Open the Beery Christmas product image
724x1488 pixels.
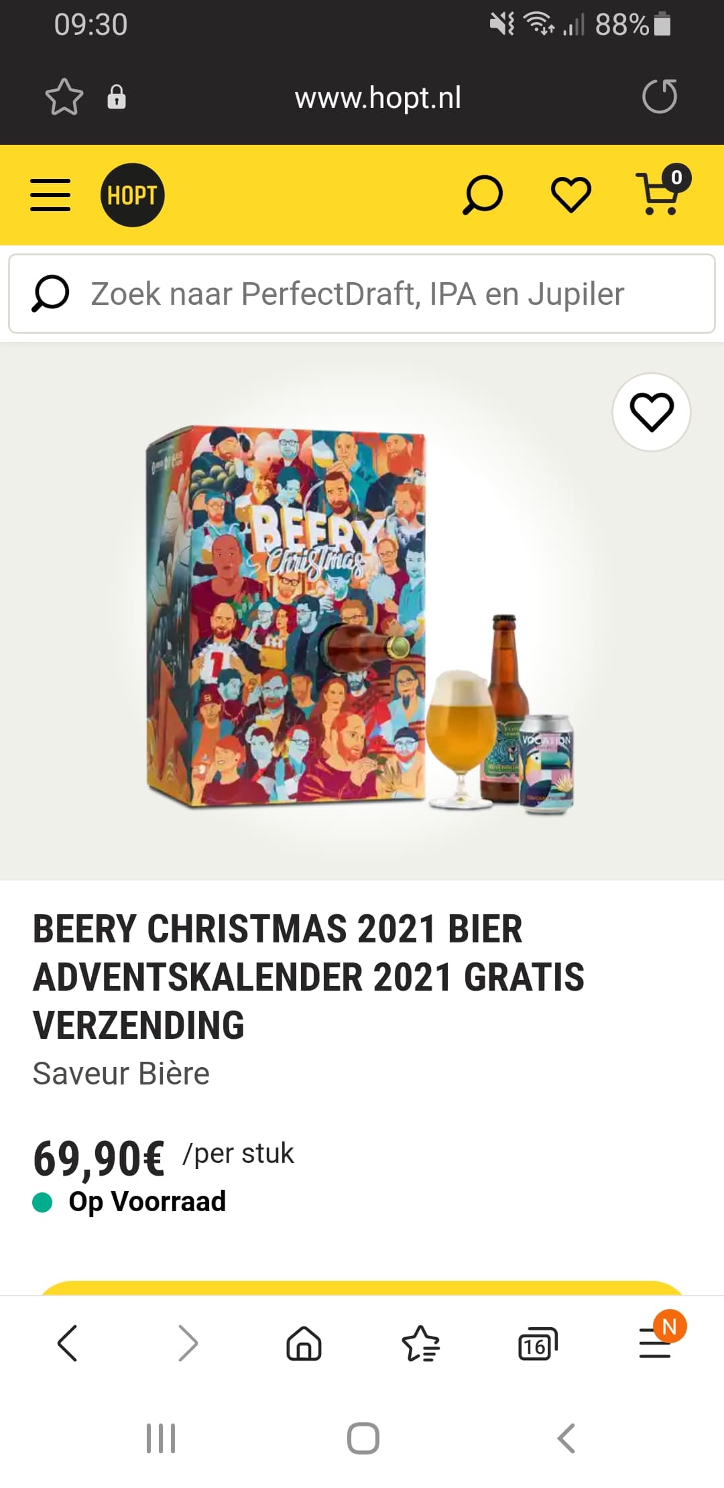tap(361, 617)
